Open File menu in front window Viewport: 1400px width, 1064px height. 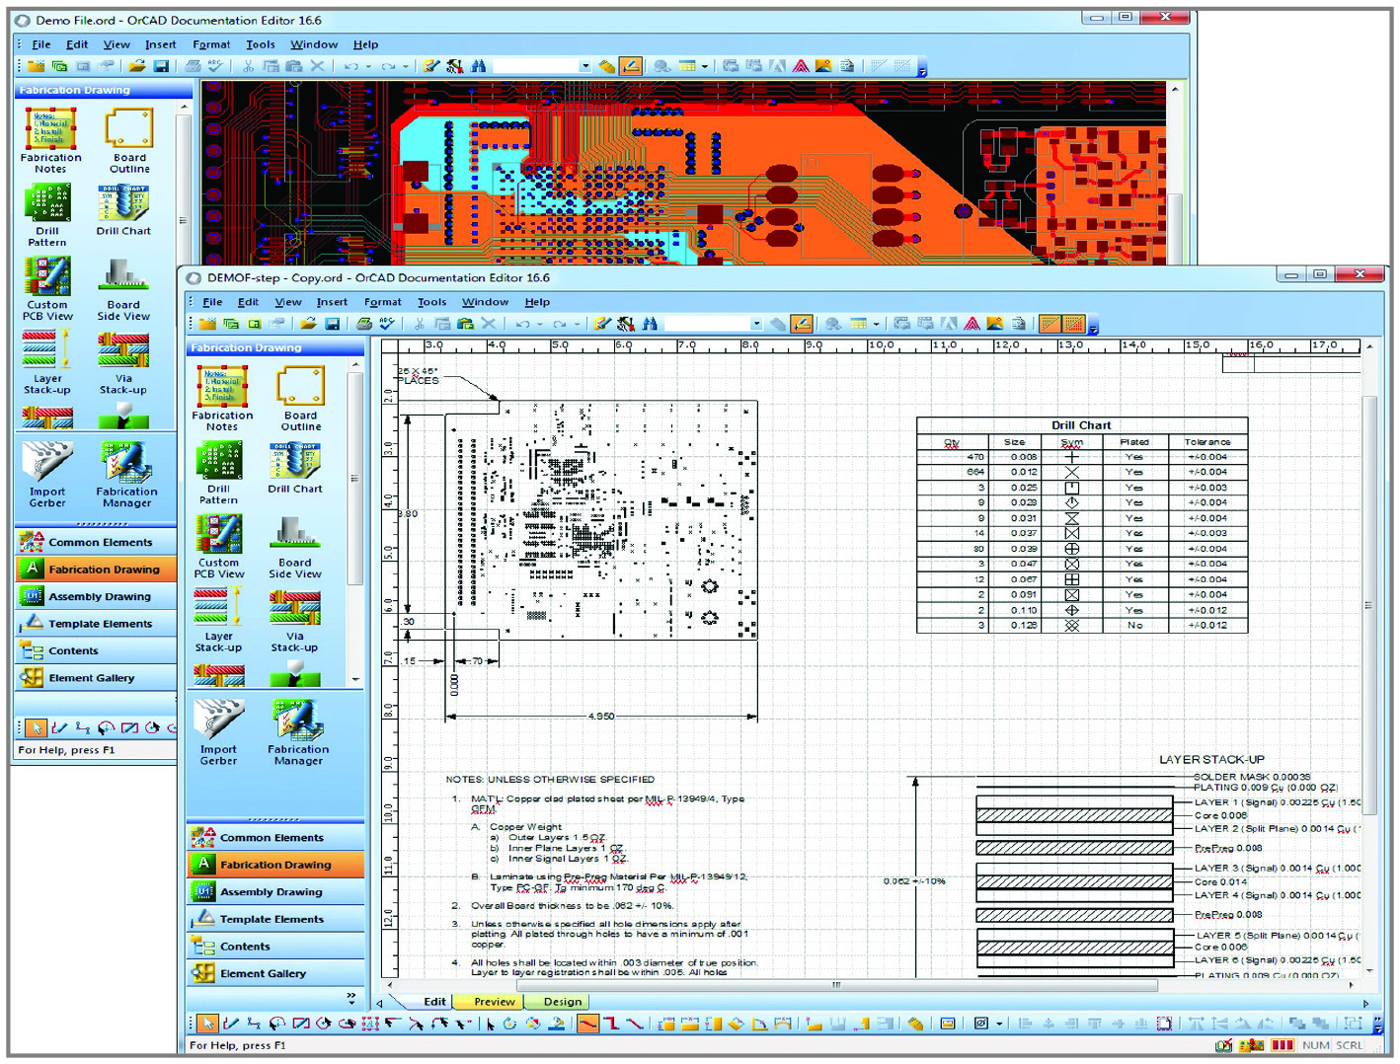[212, 302]
